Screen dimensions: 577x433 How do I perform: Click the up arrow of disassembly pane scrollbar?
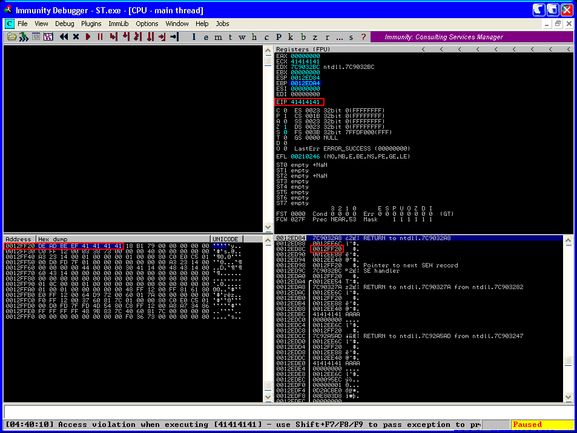(x=268, y=50)
